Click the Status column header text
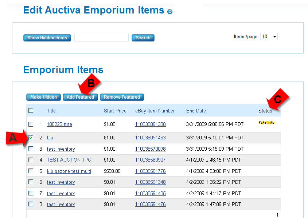The height and width of the screenshot is (218, 308). pos(265,111)
